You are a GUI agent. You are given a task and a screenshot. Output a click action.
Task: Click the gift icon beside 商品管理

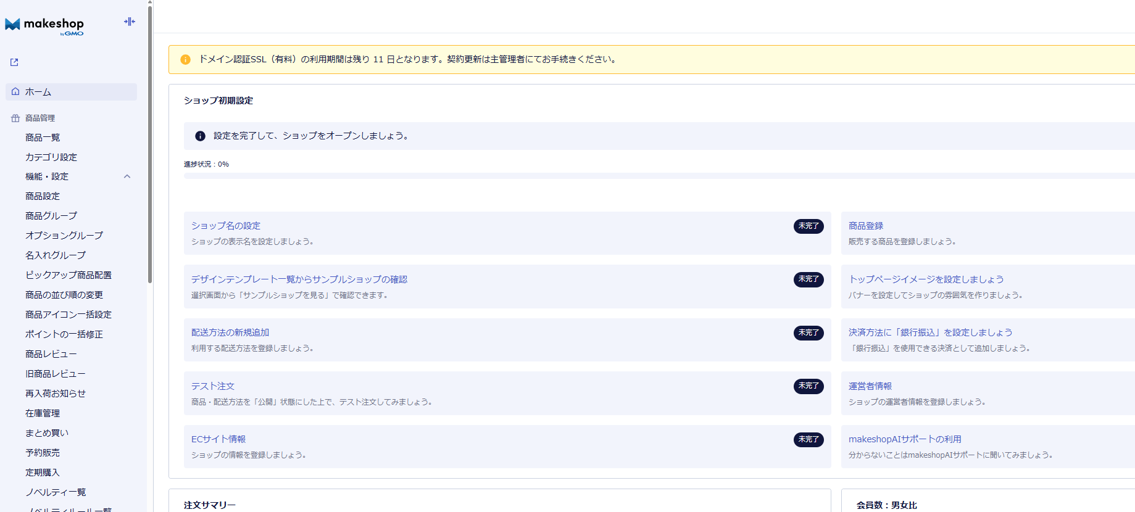(x=15, y=118)
